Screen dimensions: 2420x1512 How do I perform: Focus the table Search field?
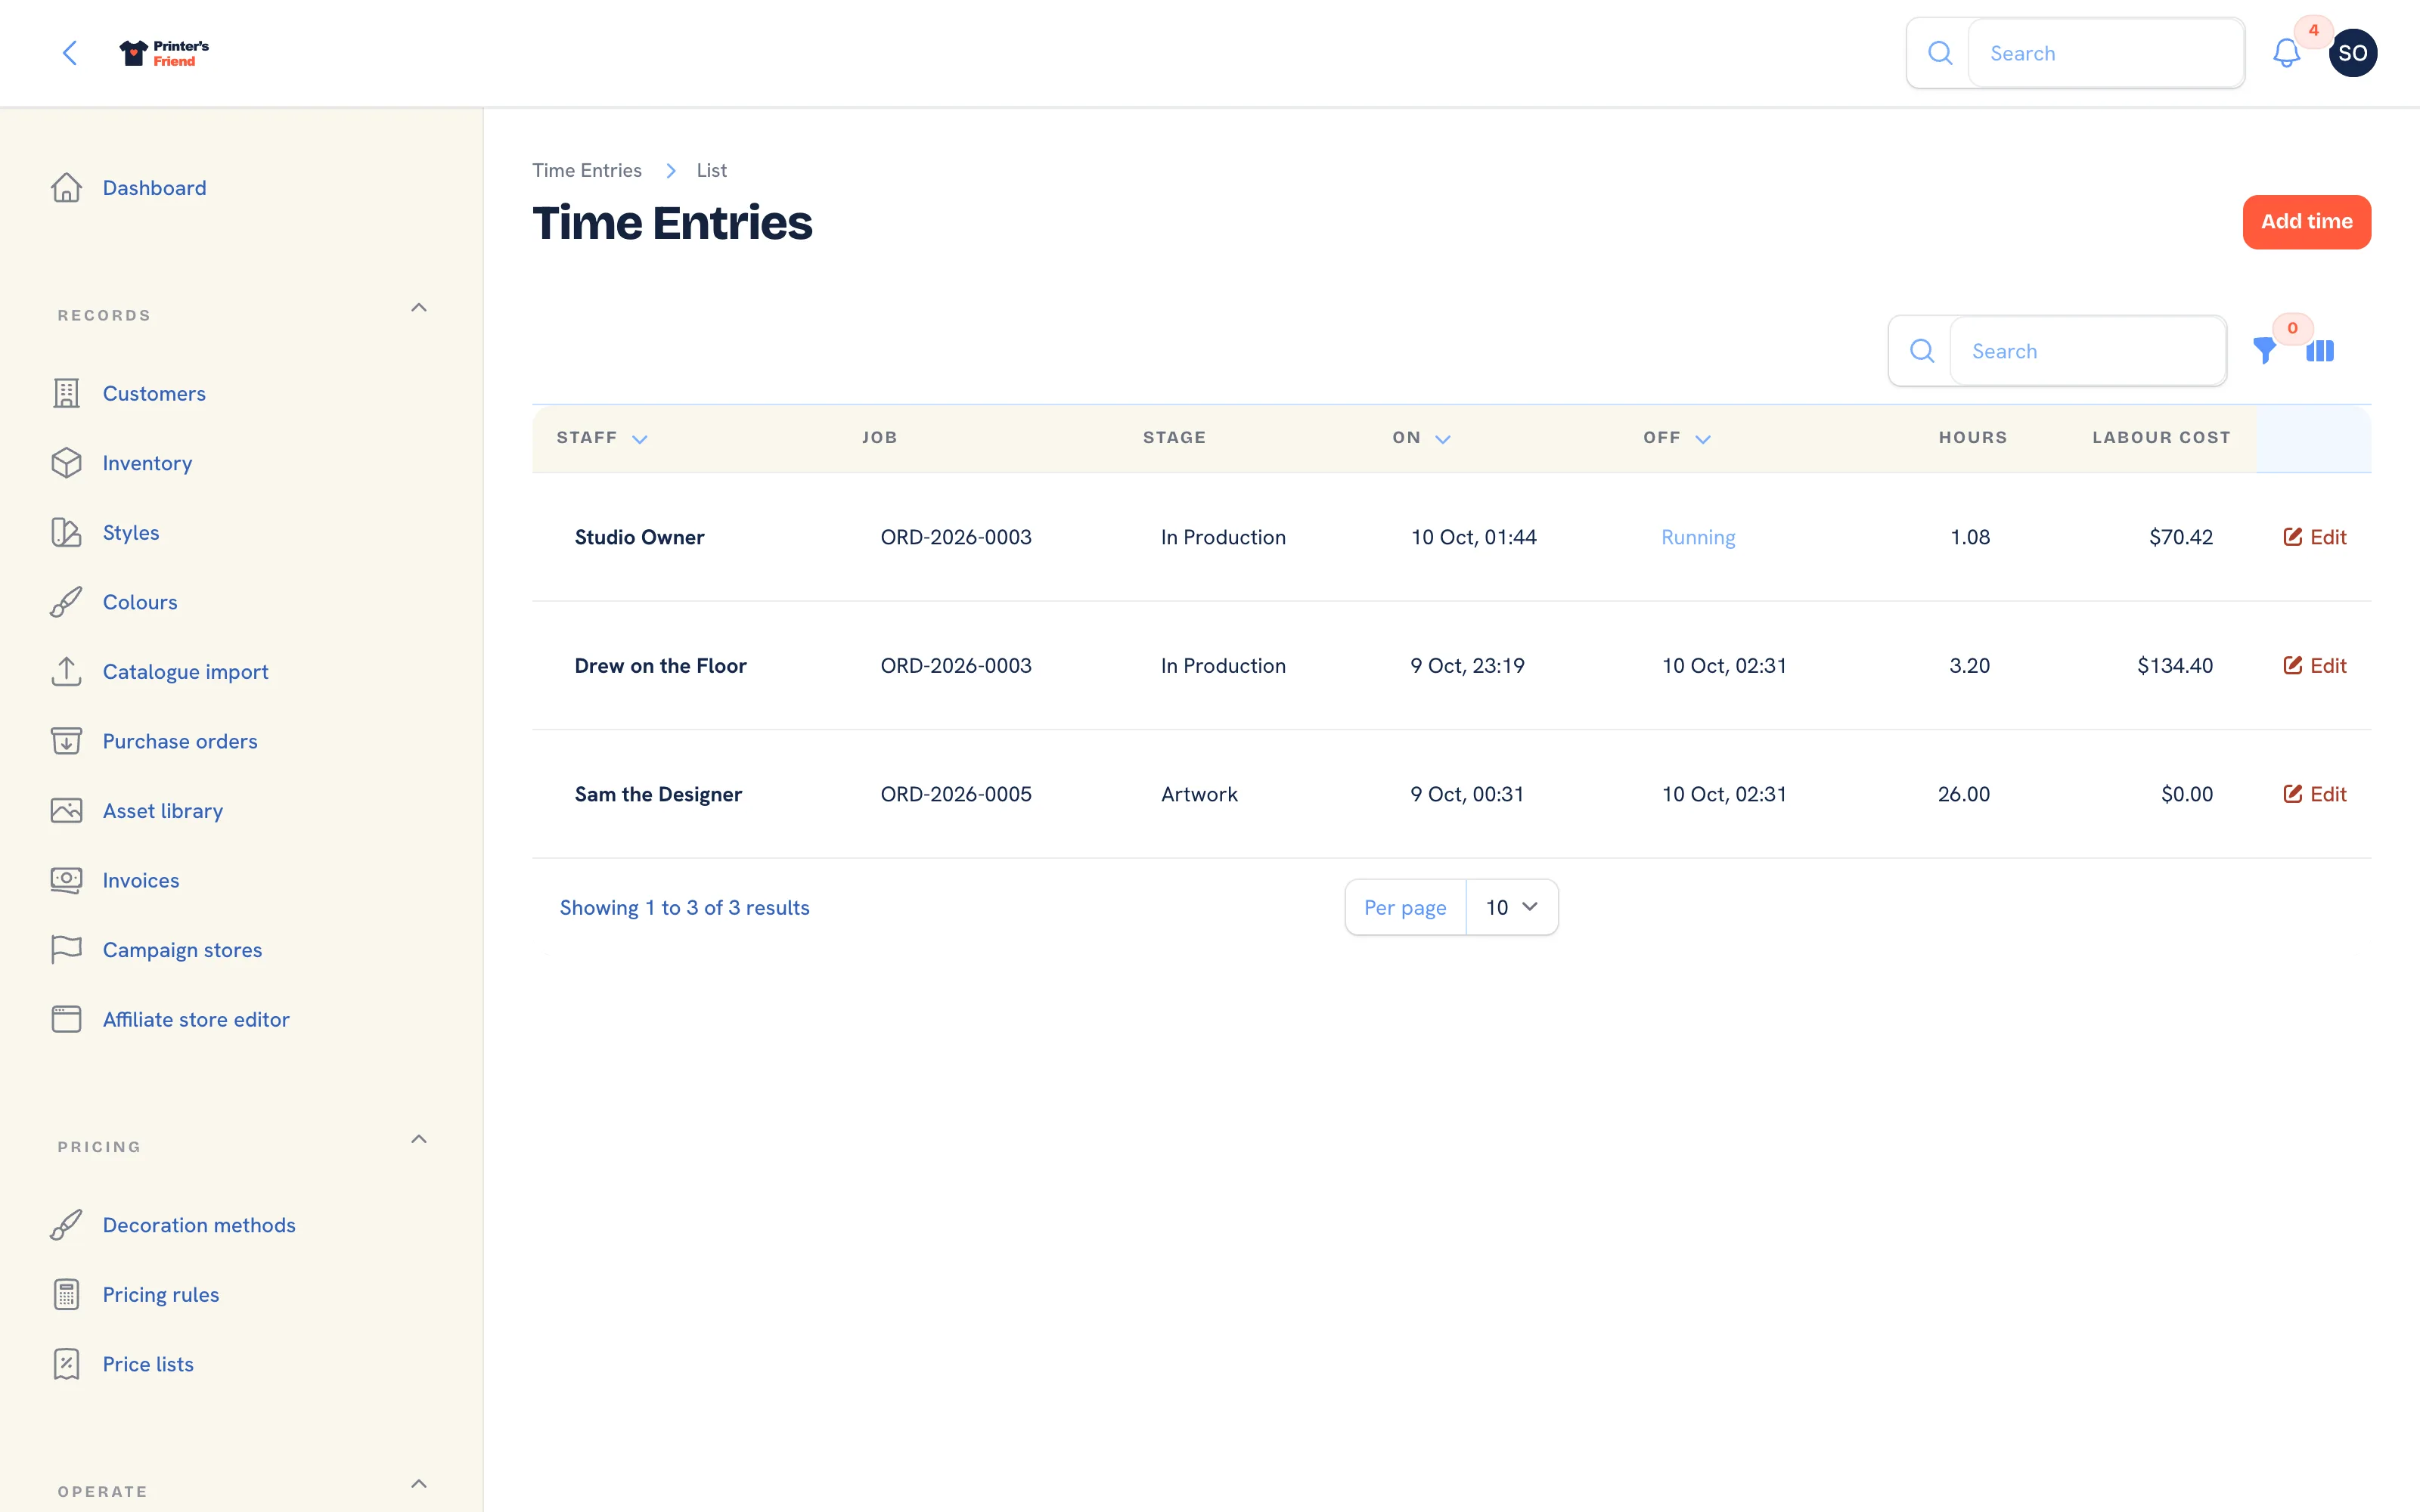tap(2087, 351)
